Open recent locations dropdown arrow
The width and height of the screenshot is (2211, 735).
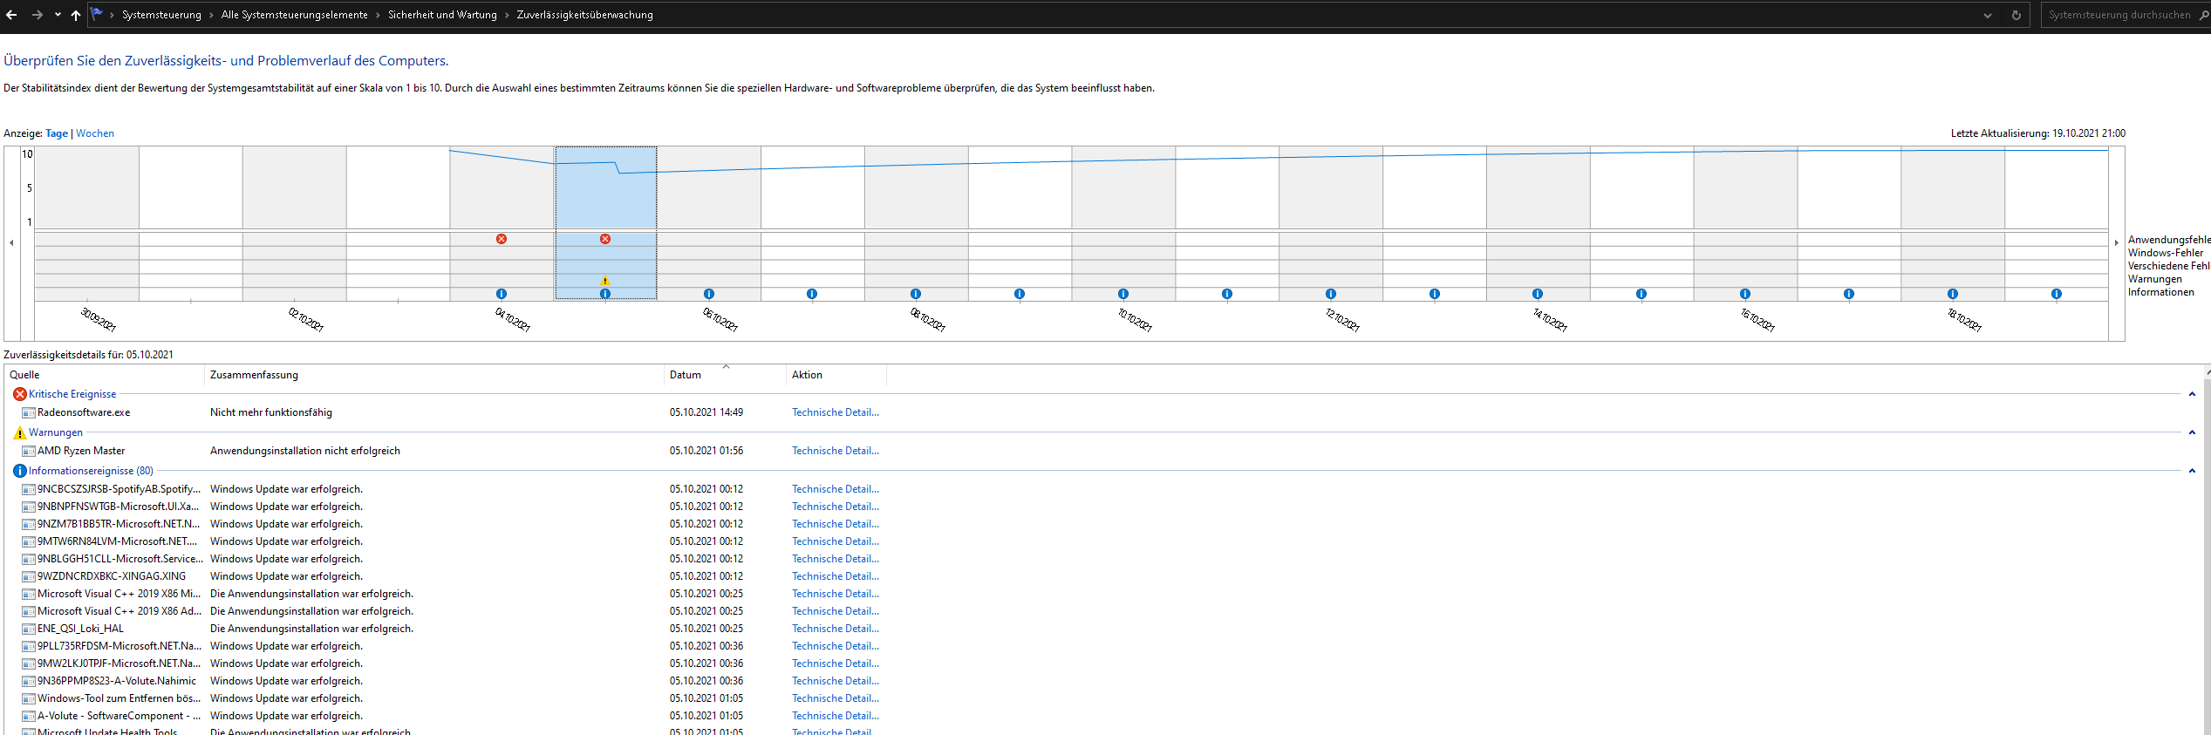pyautogui.click(x=58, y=15)
